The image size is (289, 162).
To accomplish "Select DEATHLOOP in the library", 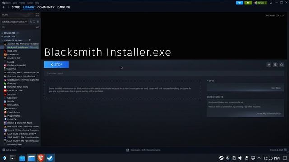I will [x=13, y=54].
